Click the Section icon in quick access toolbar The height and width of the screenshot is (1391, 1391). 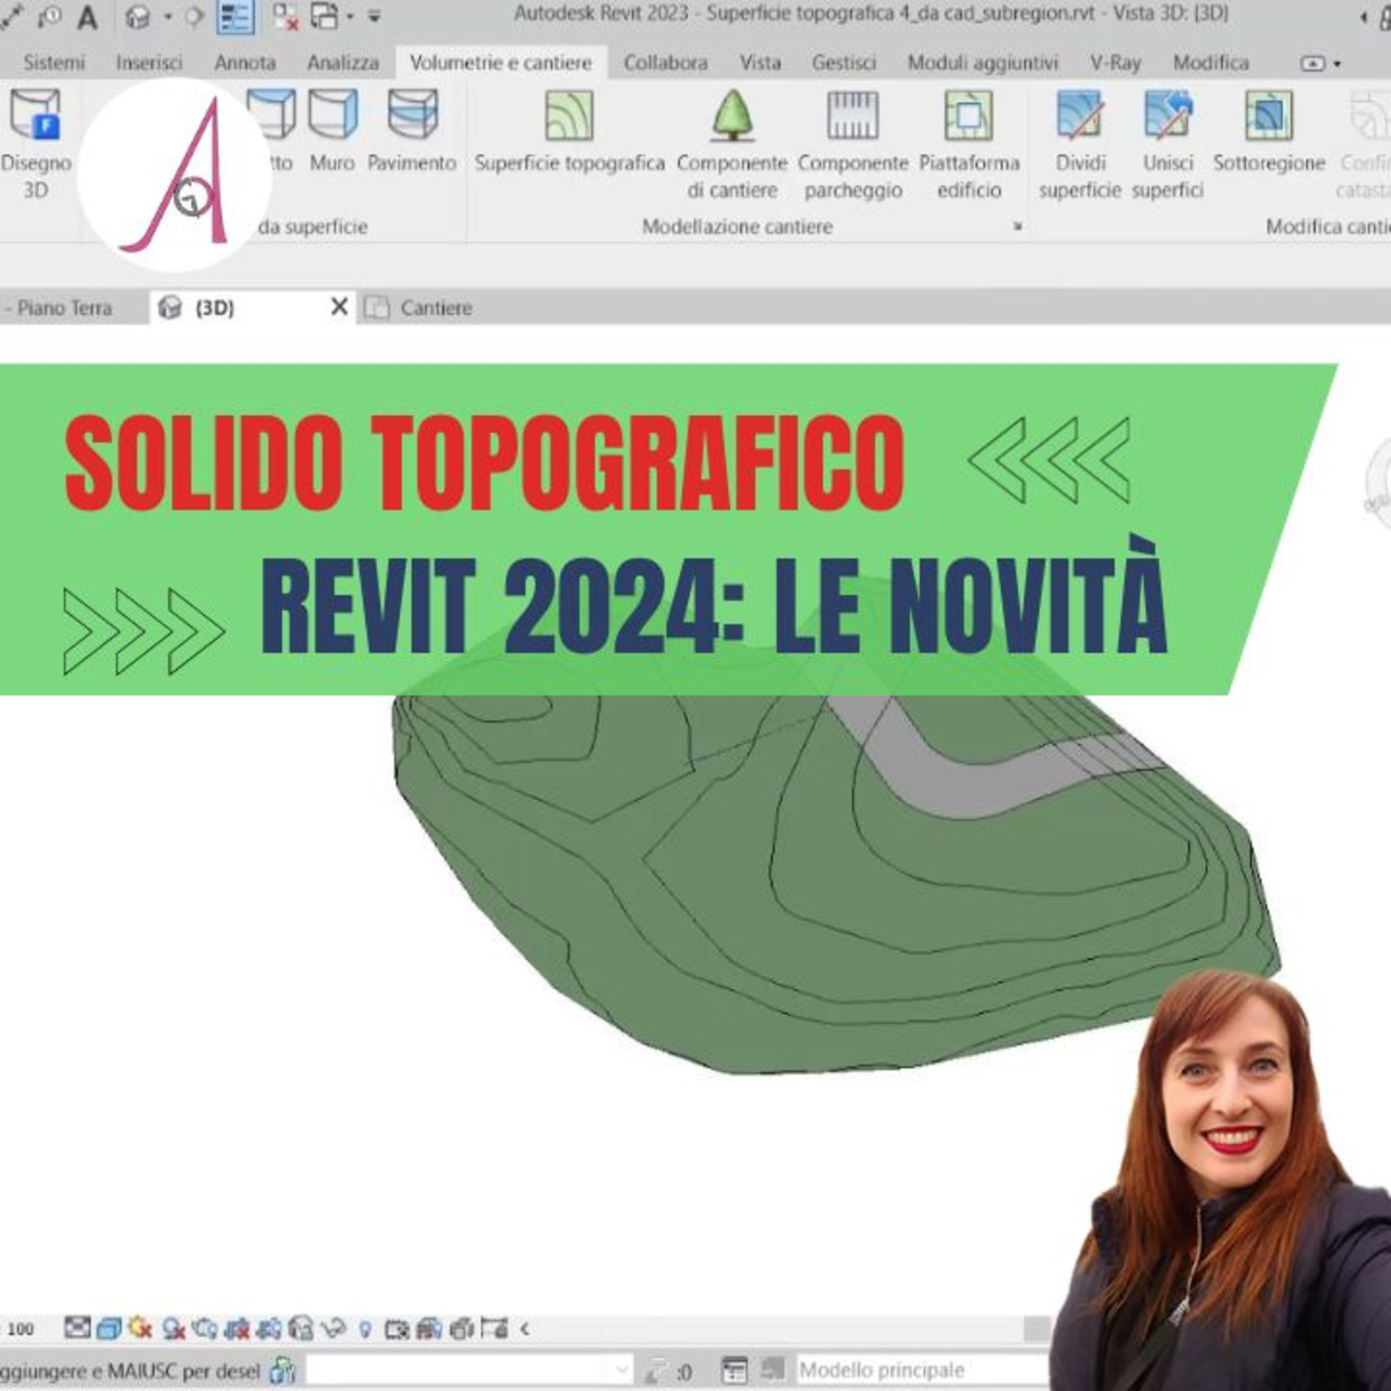coord(194,17)
